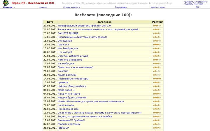
Task: Open the ЗАЩИТА ДНИЩА entry
Action: 68,33
